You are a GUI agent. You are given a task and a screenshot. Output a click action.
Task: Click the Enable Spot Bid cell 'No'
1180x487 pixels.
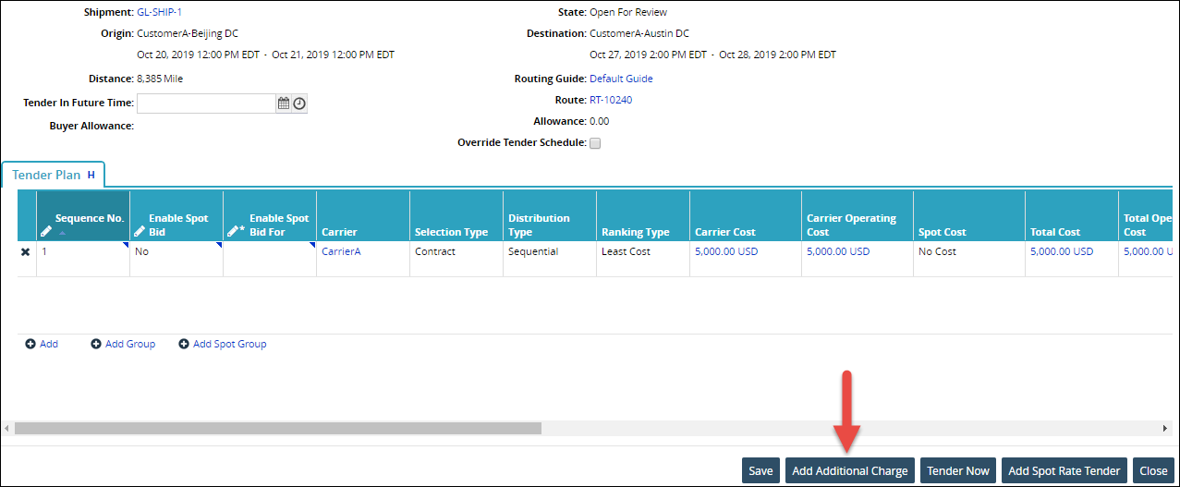[x=141, y=251]
